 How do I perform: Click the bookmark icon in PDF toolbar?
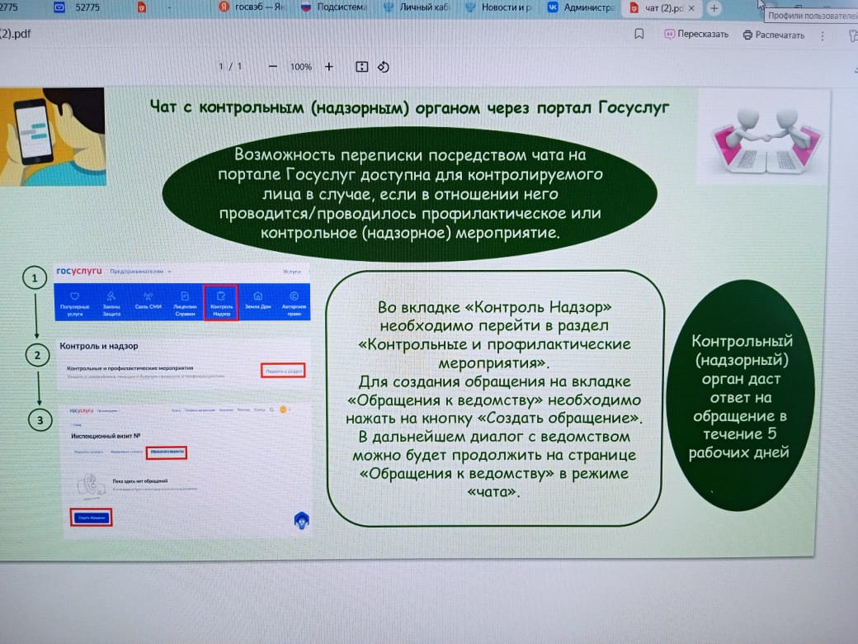pyautogui.click(x=639, y=35)
